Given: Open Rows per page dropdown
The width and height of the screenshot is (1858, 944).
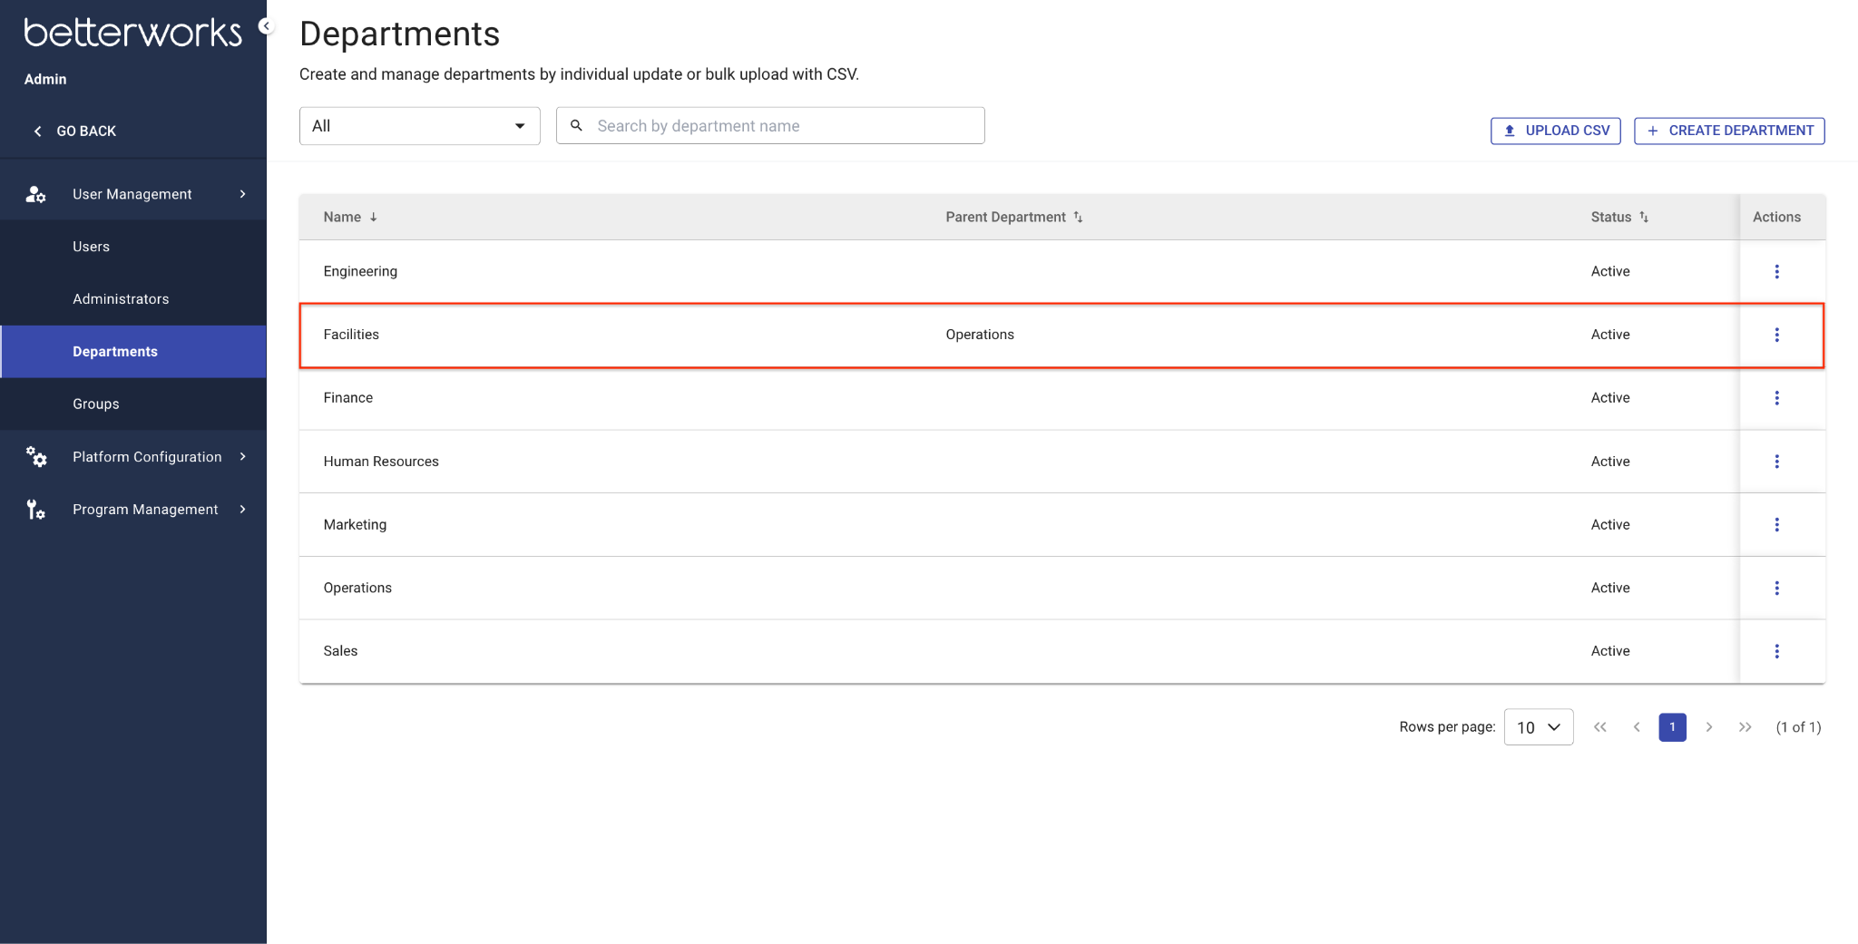Looking at the screenshot, I should click(1538, 727).
